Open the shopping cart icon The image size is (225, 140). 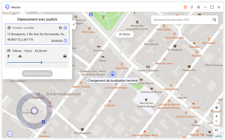click(x=185, y=7)
